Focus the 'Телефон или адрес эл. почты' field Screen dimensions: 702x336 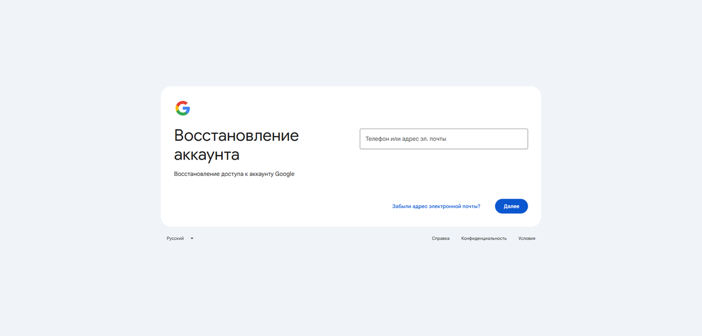pos(443,139)
